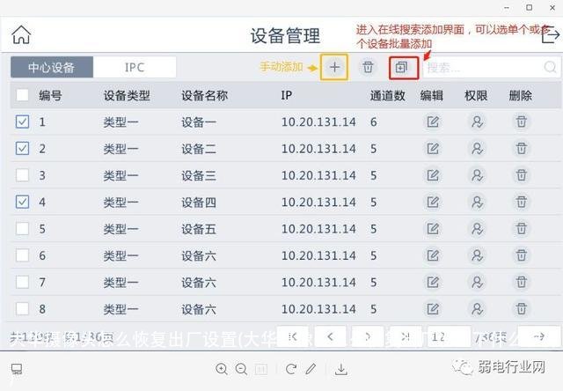
Task: Click the 通道数 column header
Action: [x=388, y=96]
